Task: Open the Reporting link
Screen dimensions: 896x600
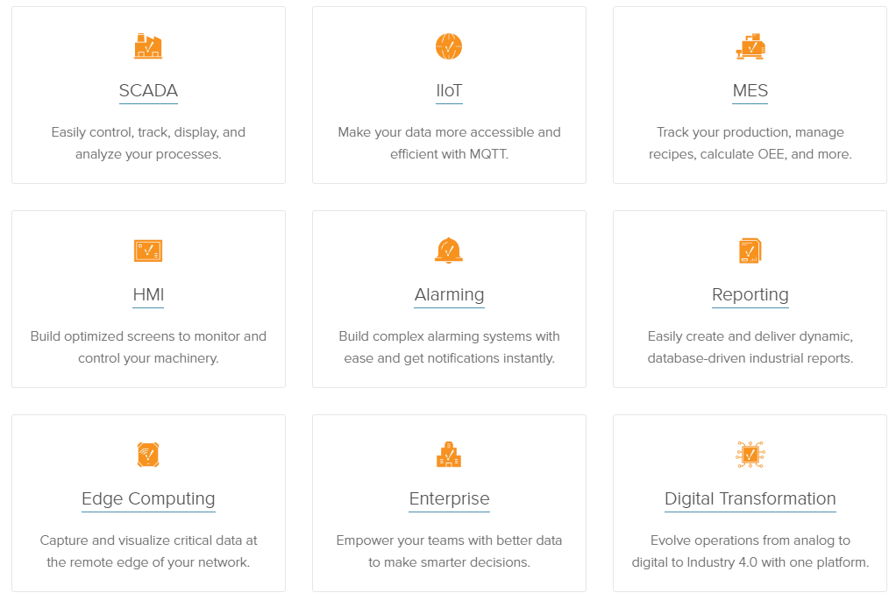Action: tap(750, 294)
